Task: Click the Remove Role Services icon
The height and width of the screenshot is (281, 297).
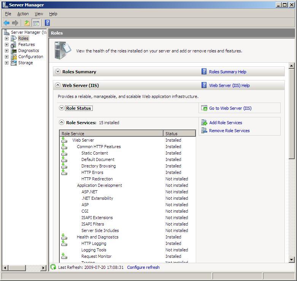Action: 204,130
